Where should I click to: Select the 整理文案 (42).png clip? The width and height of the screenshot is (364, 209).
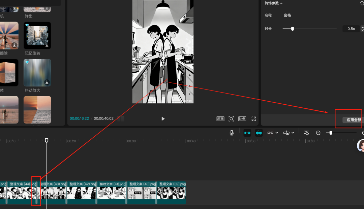(82, 193)
